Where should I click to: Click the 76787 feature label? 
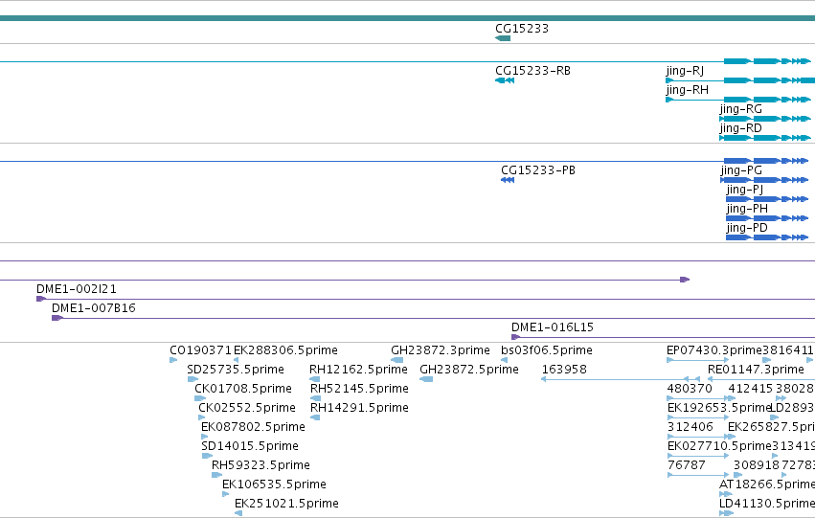pos(687,465)
